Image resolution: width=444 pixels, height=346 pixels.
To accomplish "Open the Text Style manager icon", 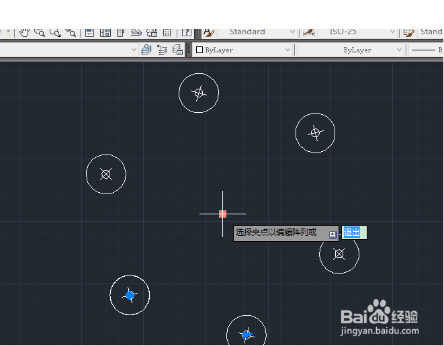I will click(x=209, y=33).
